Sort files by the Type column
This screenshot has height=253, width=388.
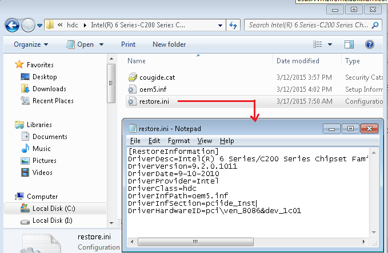353,61
